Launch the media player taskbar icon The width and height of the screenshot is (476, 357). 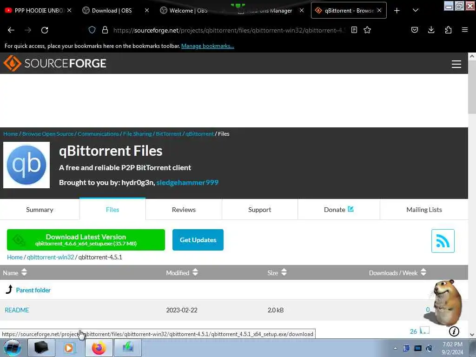tap(70, 348)
